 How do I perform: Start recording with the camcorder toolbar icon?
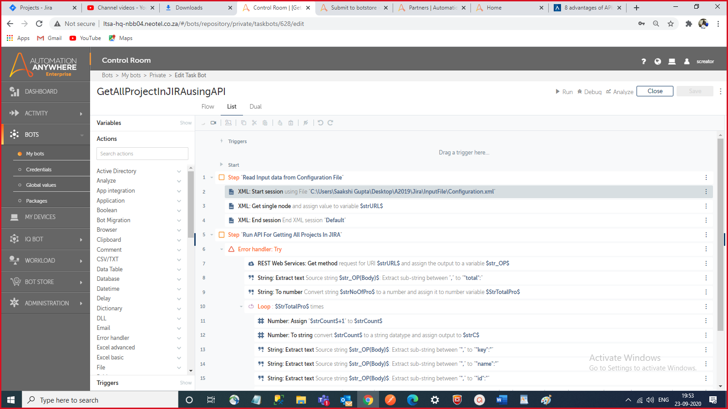pos(213,123)
